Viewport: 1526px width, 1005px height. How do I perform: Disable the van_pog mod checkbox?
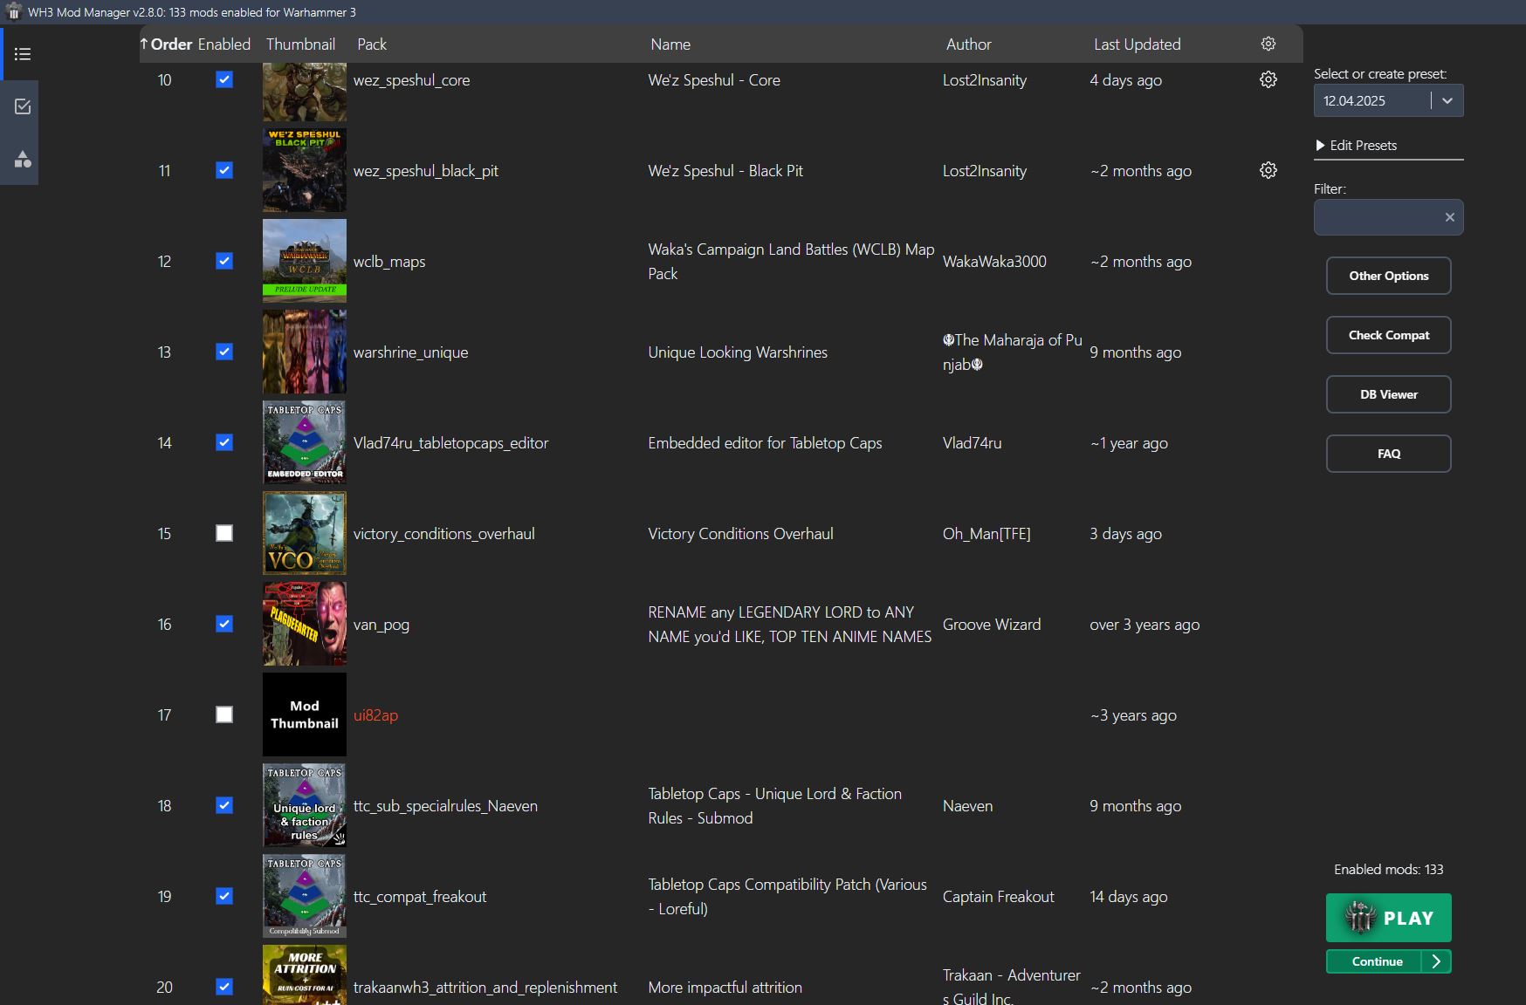pos(224,624)
